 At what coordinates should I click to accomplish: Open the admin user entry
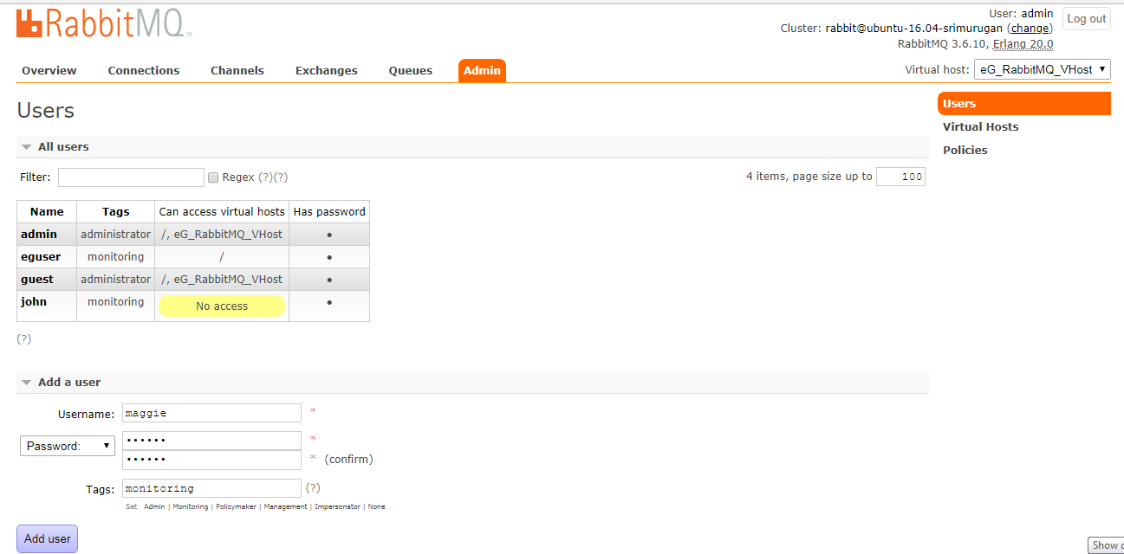click(39, 235)
